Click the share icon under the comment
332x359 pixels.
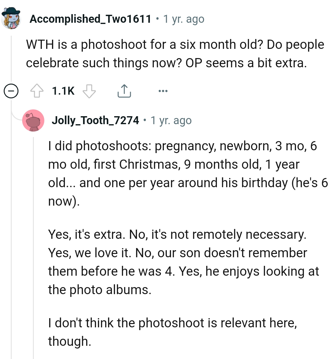coord(124,90)
